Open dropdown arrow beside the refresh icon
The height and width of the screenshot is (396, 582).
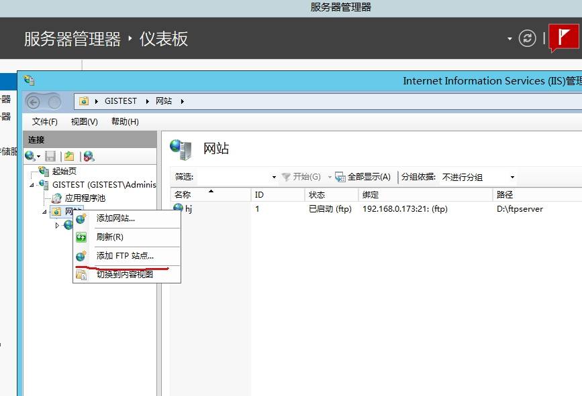510,38
